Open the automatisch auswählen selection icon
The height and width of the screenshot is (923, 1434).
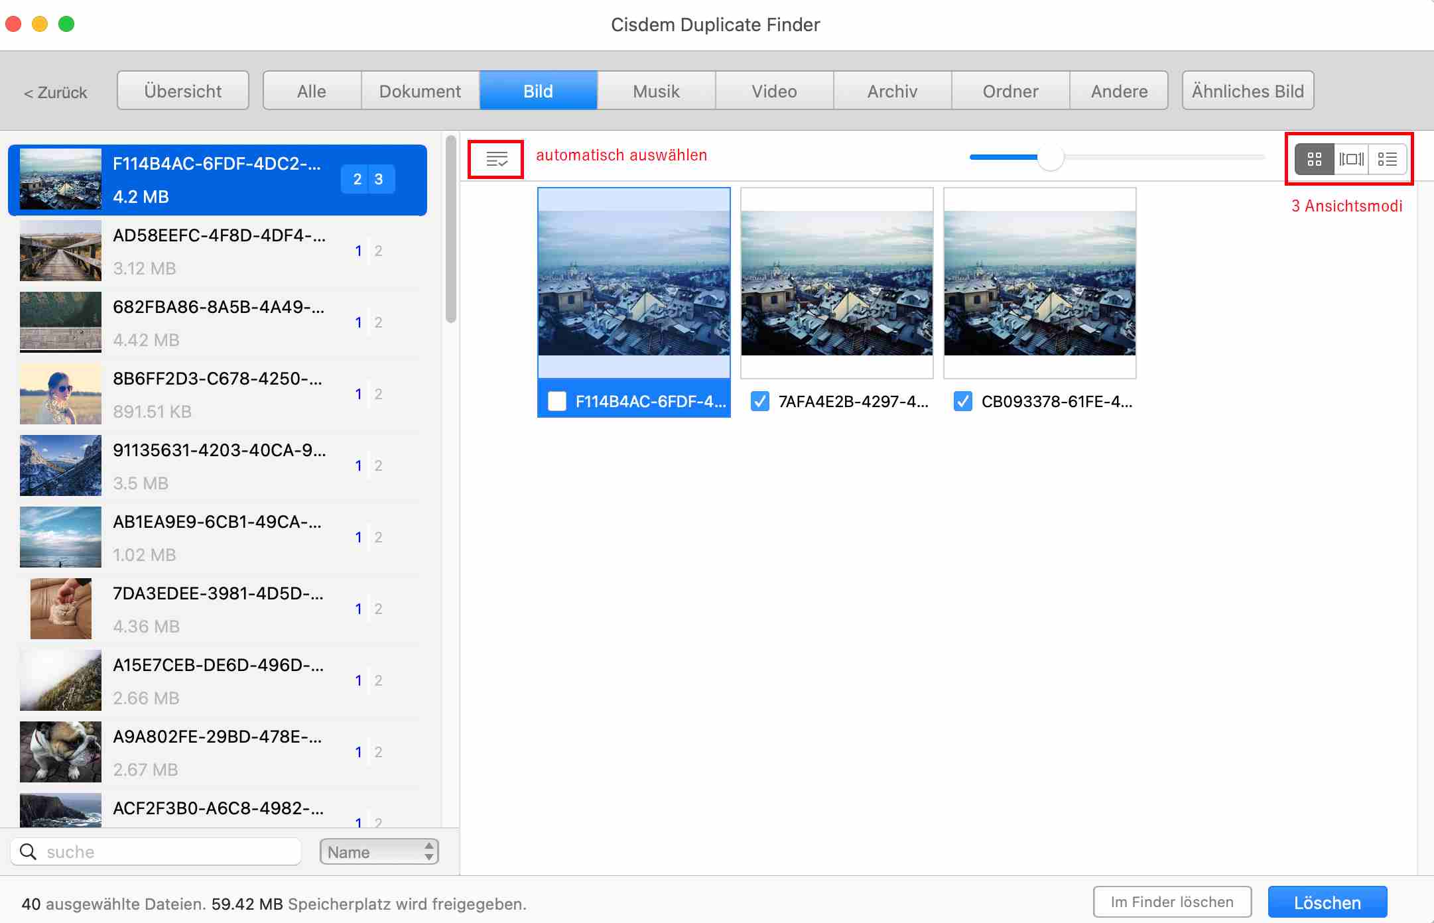pyautogui.click(x=495, y=158)
